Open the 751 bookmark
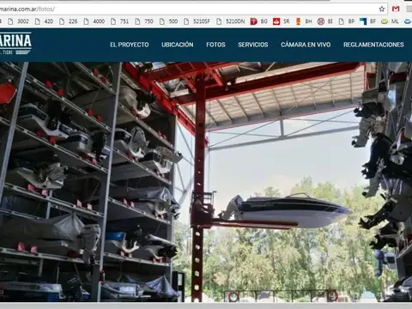The width and height of the screenshot is (412, 309). (120, 21)
